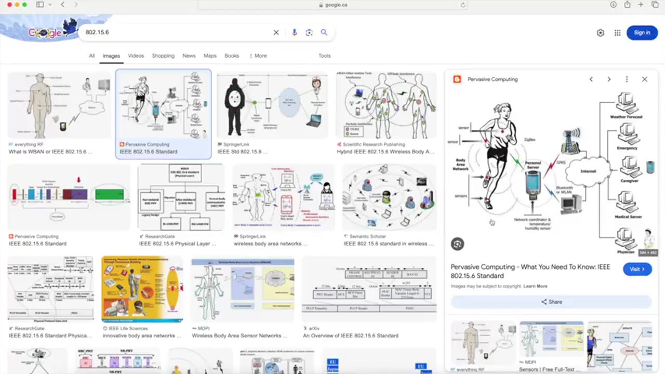Click 'An Overview of IEEE 802.15.6 Standard' caption

pos(351,336)
